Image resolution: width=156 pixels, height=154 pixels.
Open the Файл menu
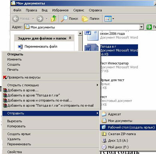point(17,10)
